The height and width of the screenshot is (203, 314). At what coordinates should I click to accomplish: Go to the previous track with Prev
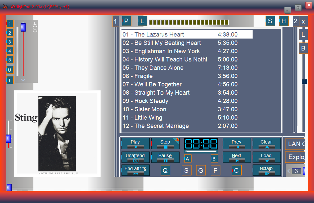(x=237, y=144)
